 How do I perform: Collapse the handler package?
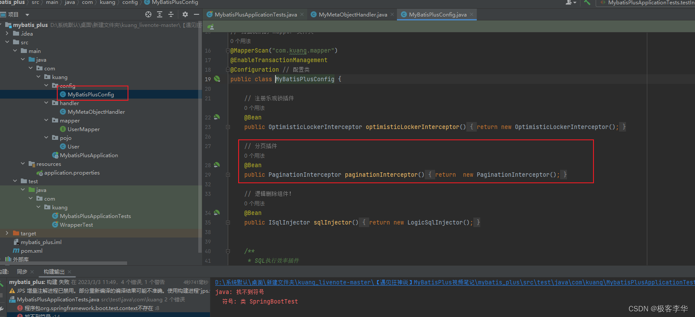pyautogui.click(x=46, y=103)
